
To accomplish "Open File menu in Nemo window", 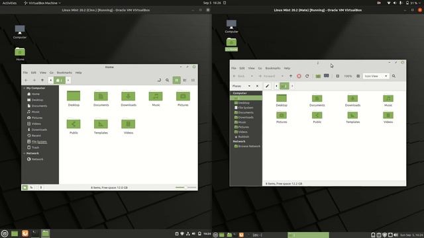I will pos(25,73).
